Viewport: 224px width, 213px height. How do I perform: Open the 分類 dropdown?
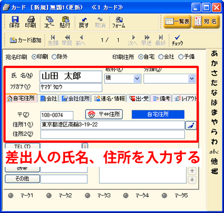pos(192,79)
